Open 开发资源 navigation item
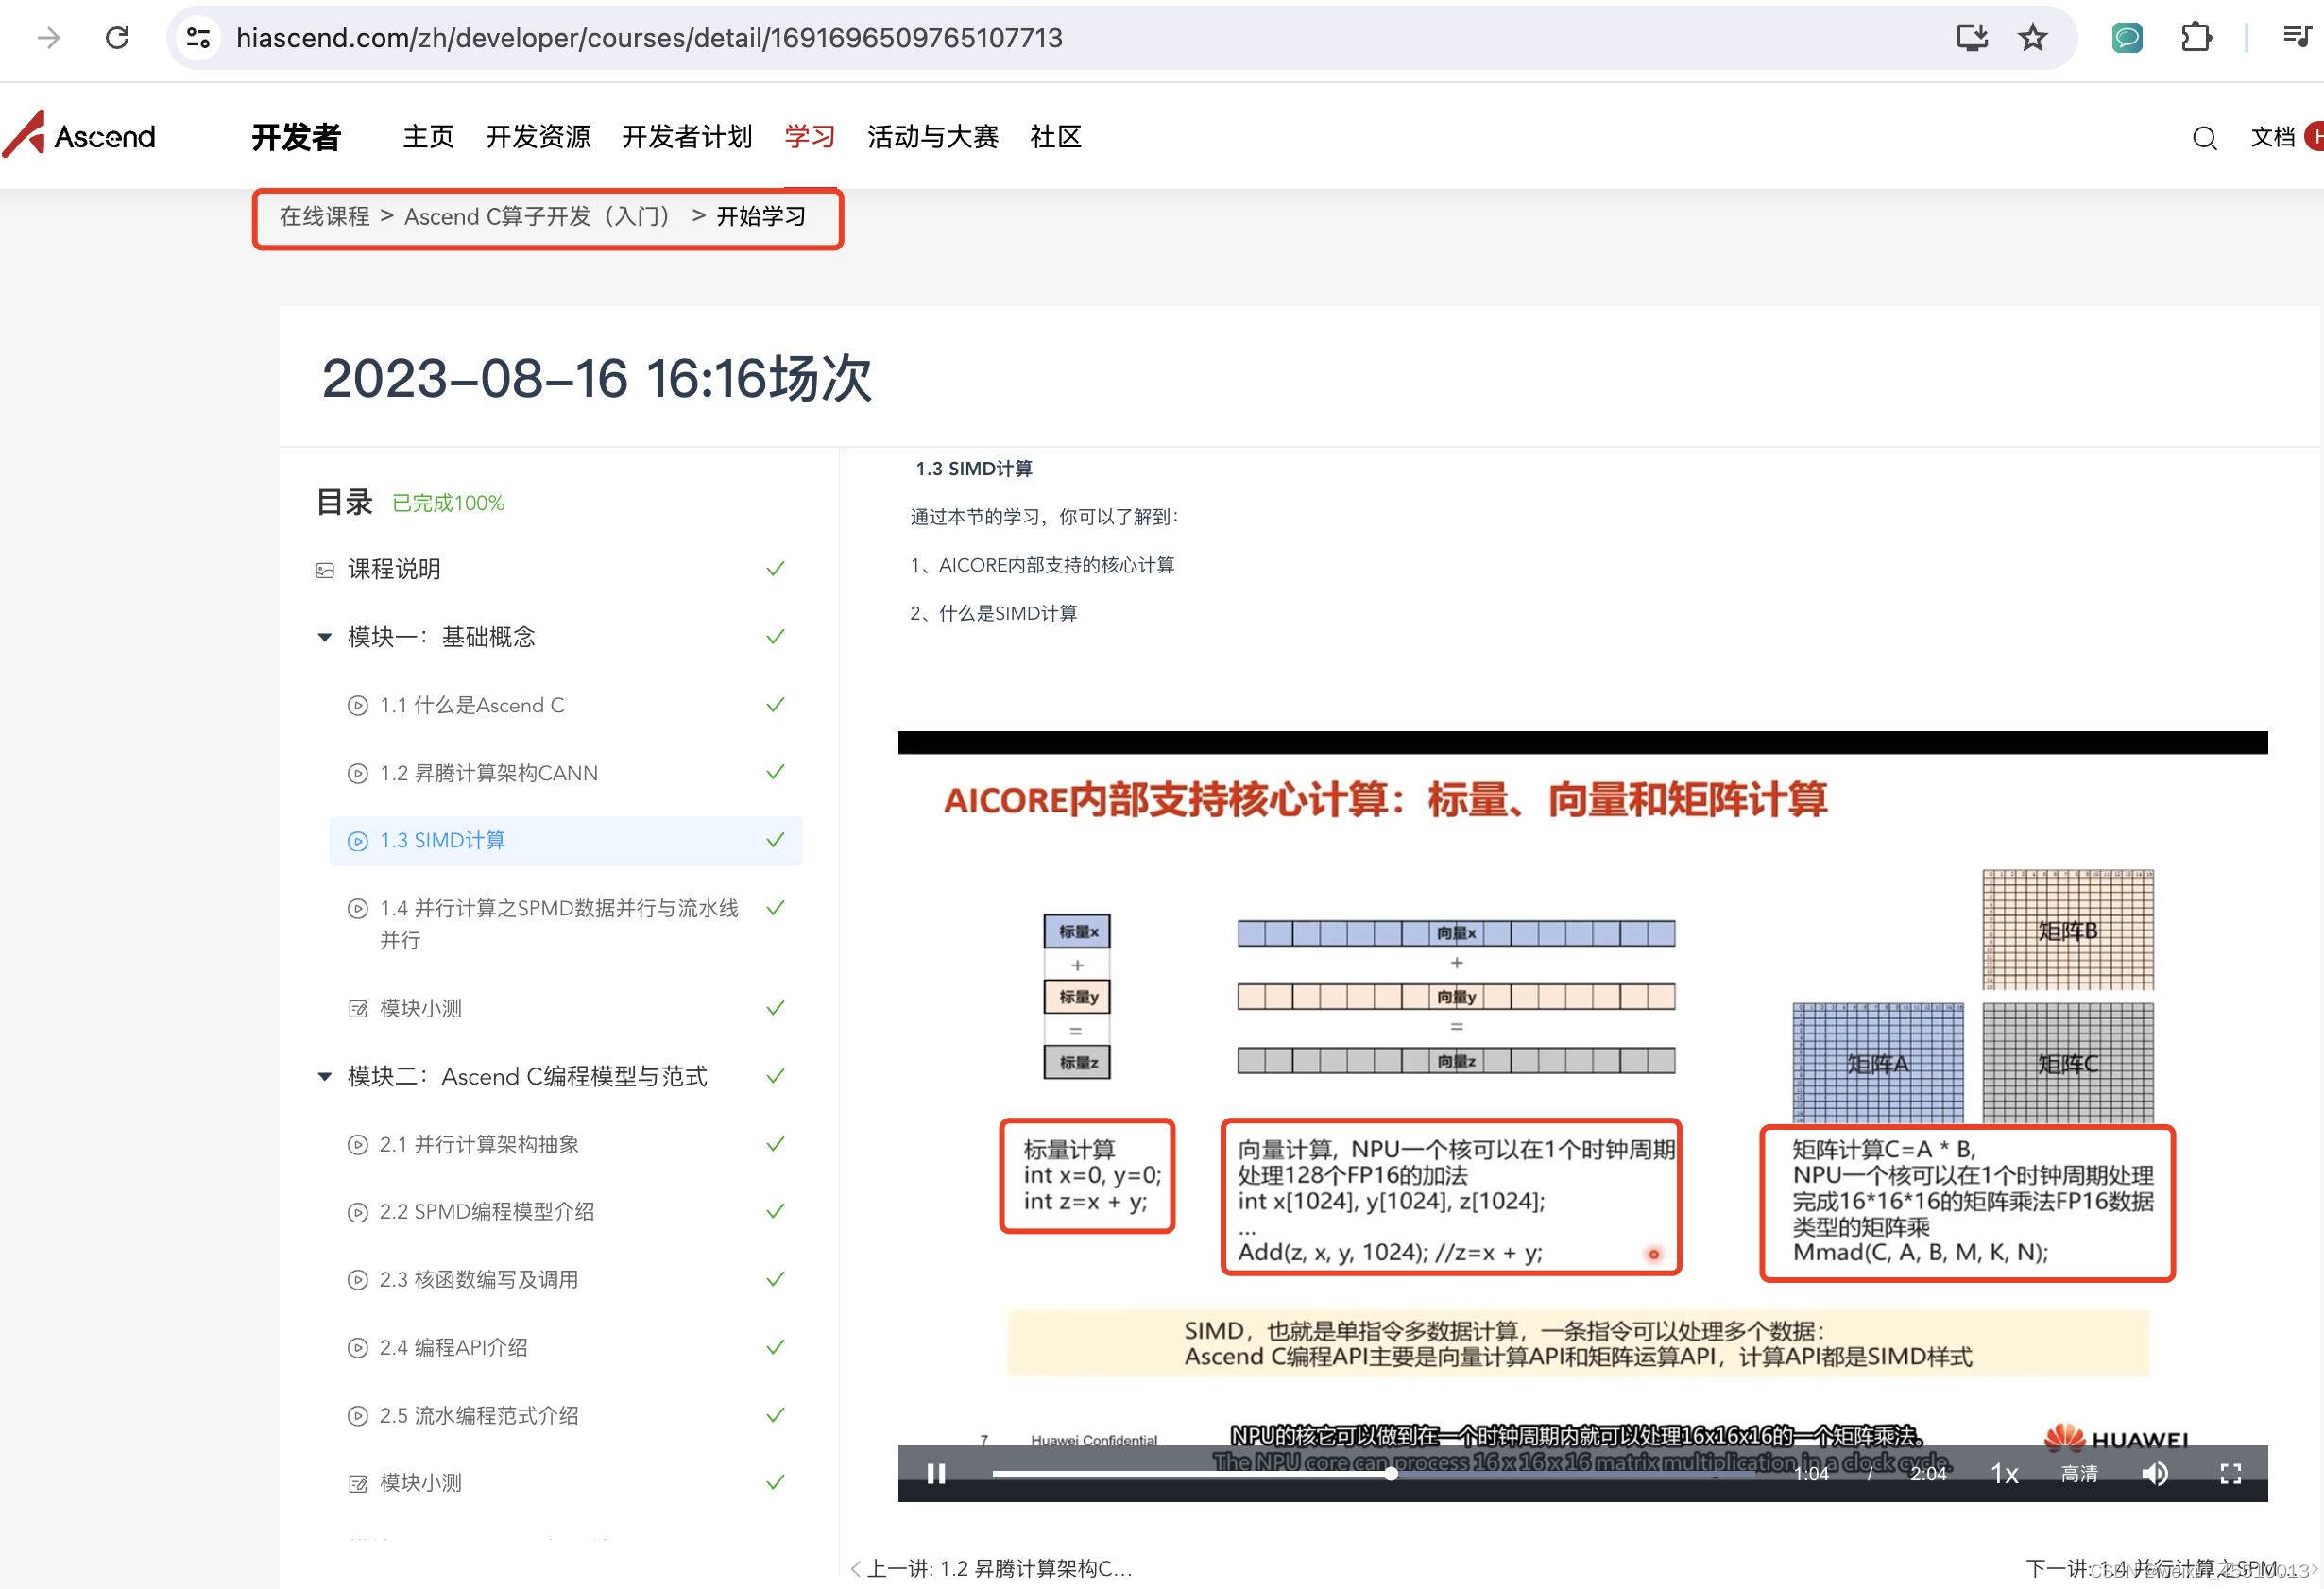This screenshot has height=1589, width=2324. 538,137
